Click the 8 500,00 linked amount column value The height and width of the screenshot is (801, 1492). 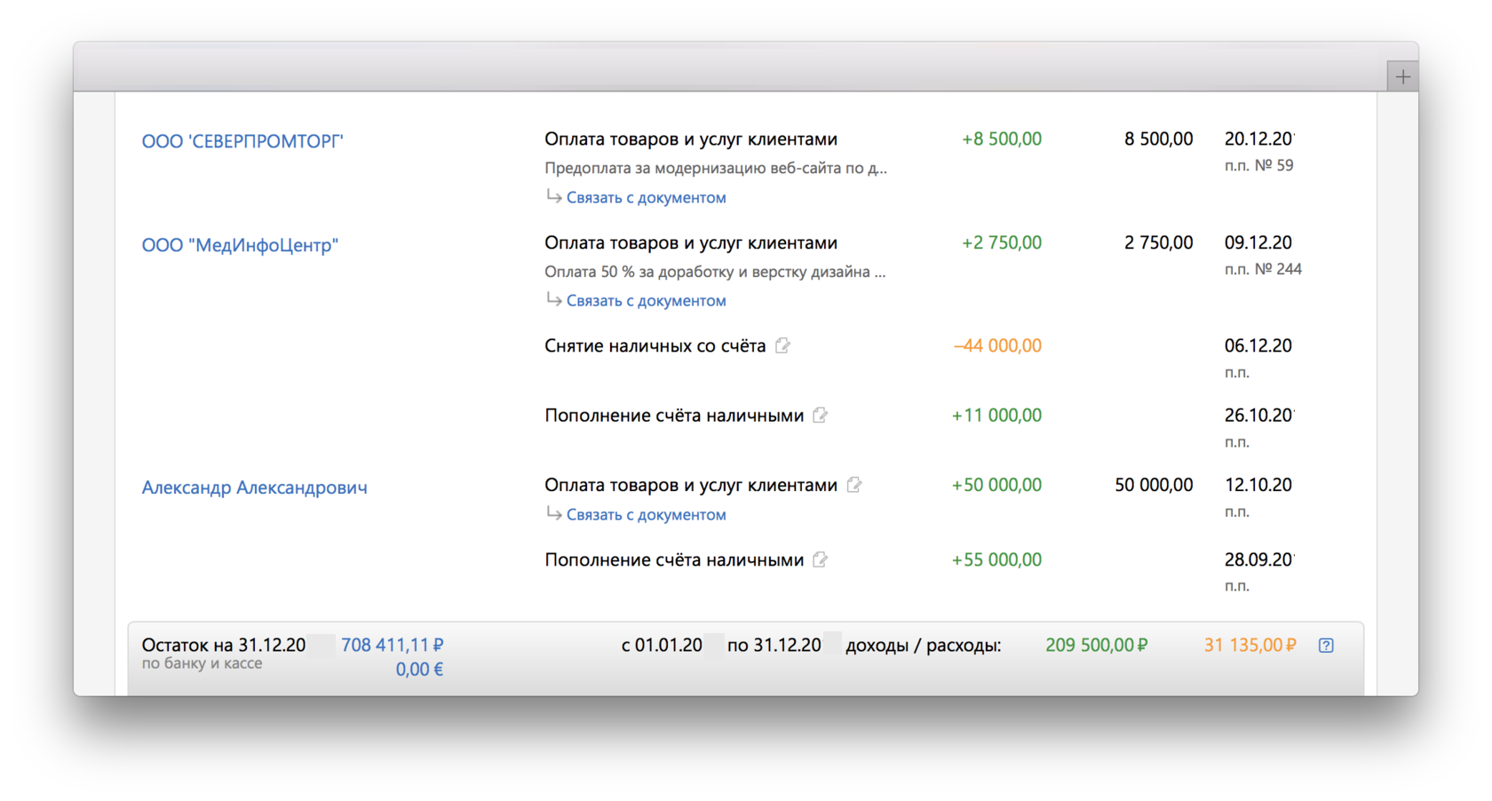tap(1158, 139)
